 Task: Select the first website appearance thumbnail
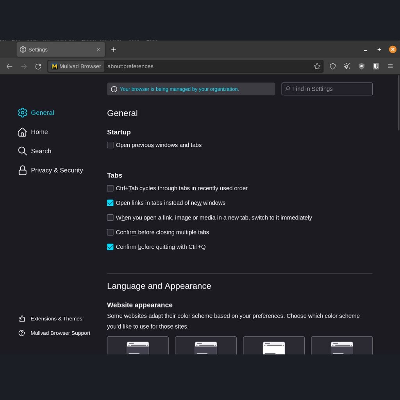pos(138,345)
